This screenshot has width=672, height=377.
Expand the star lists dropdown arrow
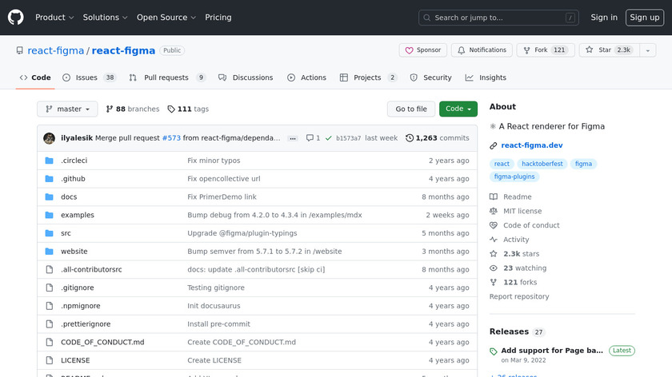[x=648, y=50]
